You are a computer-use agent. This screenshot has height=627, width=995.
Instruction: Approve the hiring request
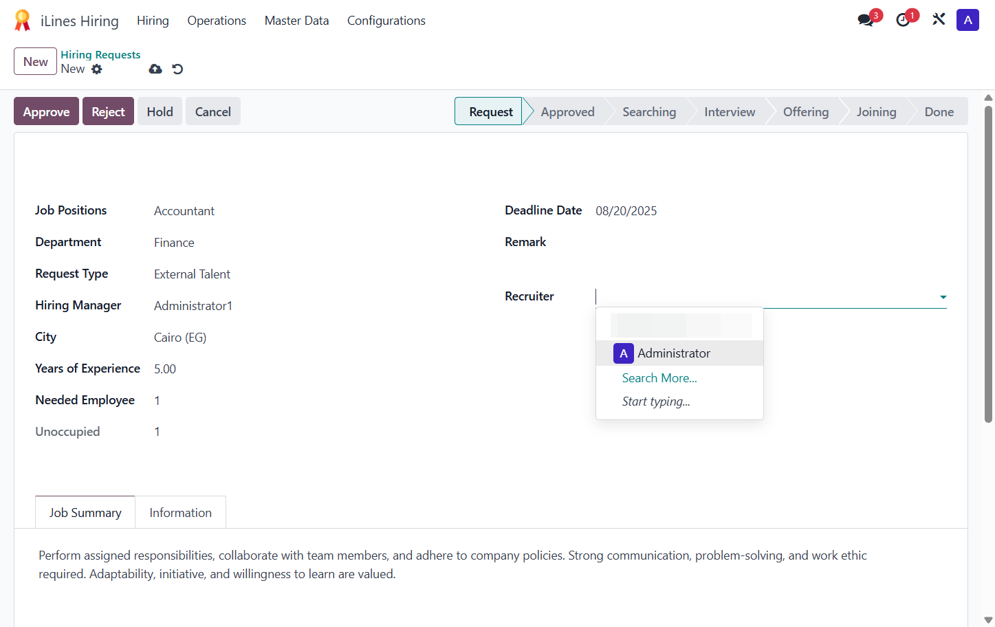point(46,111)
